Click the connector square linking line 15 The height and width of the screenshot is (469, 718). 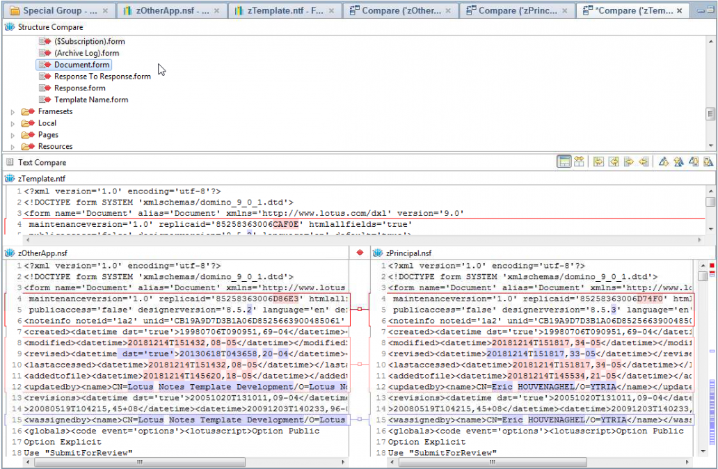pos(360,419)
